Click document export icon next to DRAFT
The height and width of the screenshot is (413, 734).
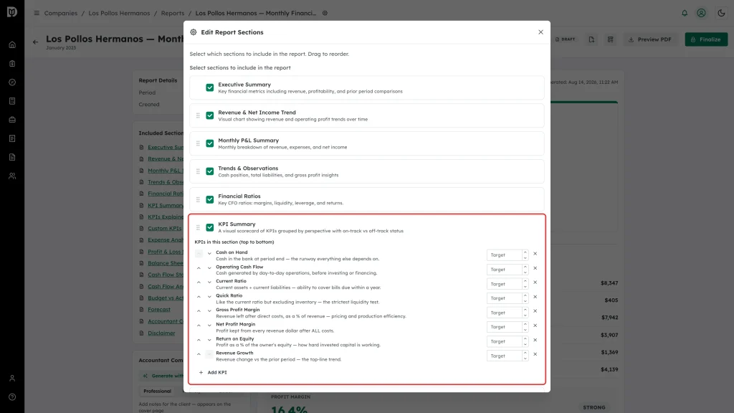[591, 39]
